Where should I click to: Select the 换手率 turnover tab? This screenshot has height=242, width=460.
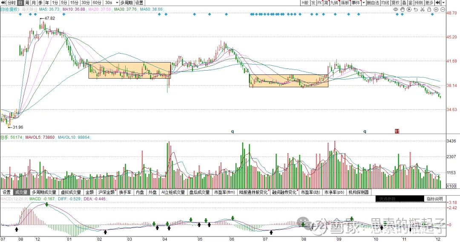[x=125, y=192]
